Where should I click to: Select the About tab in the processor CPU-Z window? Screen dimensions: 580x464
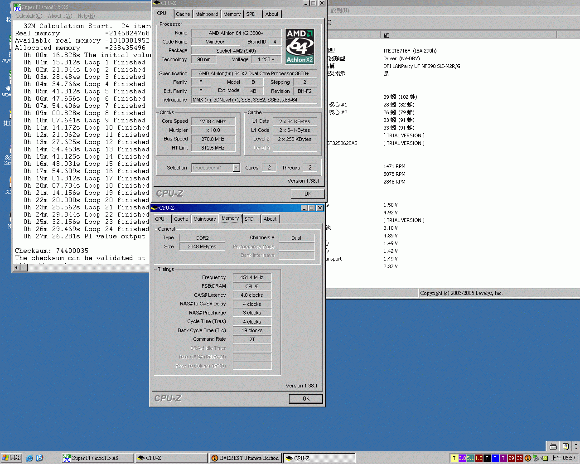[x=272, y=14]
